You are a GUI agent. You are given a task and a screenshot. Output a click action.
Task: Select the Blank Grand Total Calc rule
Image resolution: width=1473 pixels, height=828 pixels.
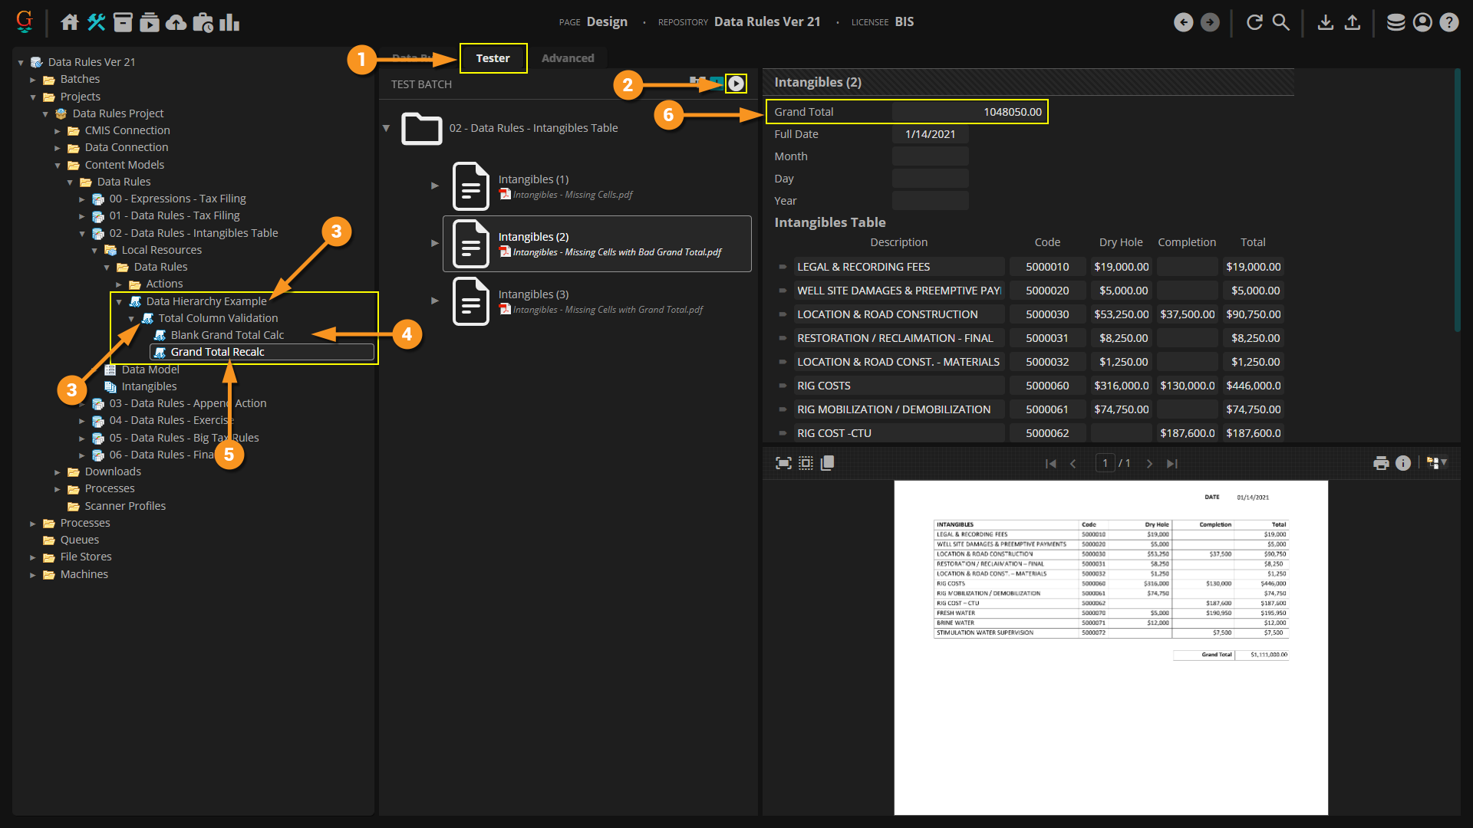(227, 335)
